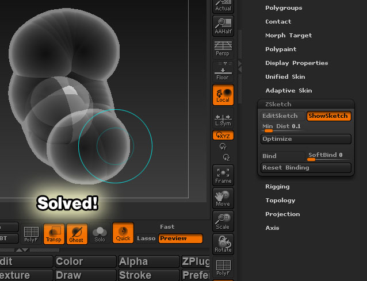Expand the Contact section

click(278, 22)
